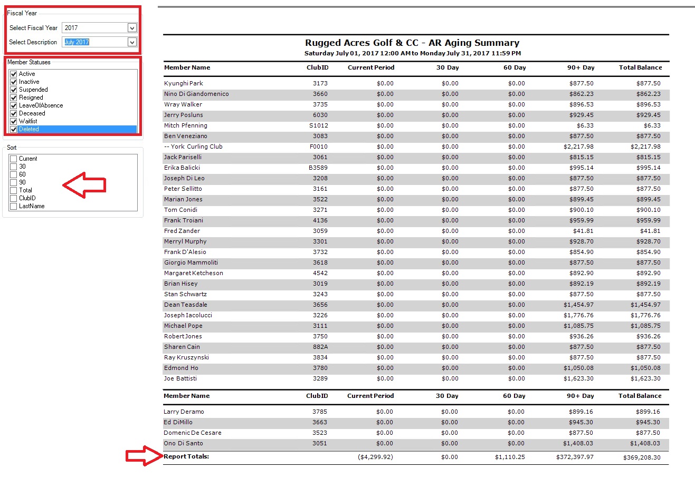Open the Select Fiscal Year dropdown
The image size is (695, 478).
coord(132,28)
